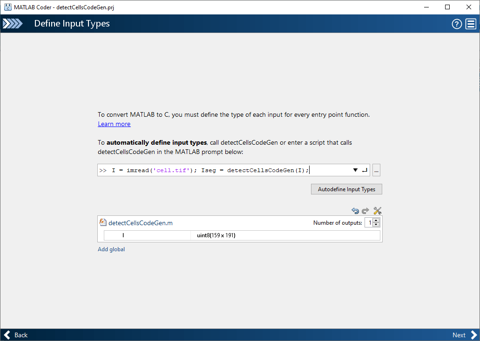The width and height of the screenshot is (480, 341).
Task: Open the tools wrench icon options
Action: pos(378,211)
